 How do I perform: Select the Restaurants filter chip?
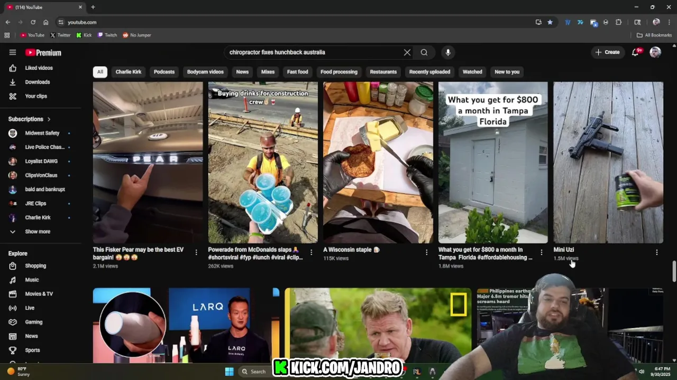(x=383, y=72)
